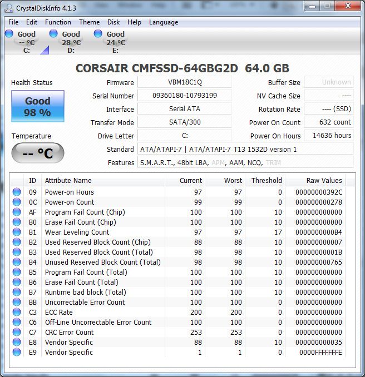Click status icon of Used Reserved Block Count (Total)
365x377 pixels.
point(17,252)
